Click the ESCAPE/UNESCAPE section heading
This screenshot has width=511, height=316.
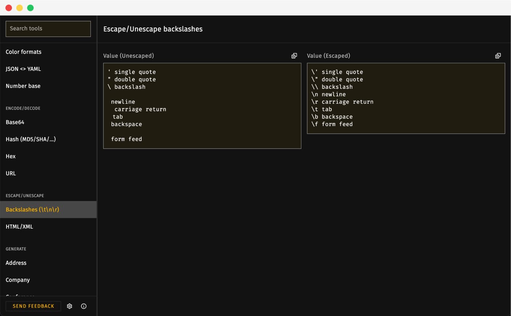click(25, 196)
